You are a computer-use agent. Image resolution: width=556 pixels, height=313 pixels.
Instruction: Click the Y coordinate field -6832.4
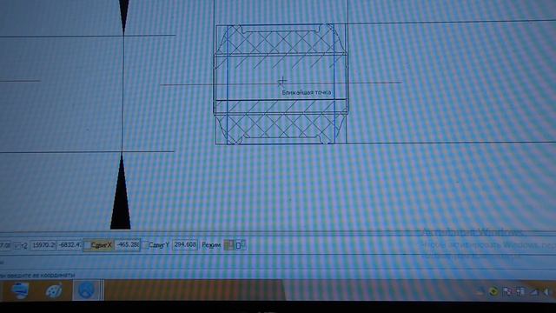pyautogui.click(x=69, y=245)
